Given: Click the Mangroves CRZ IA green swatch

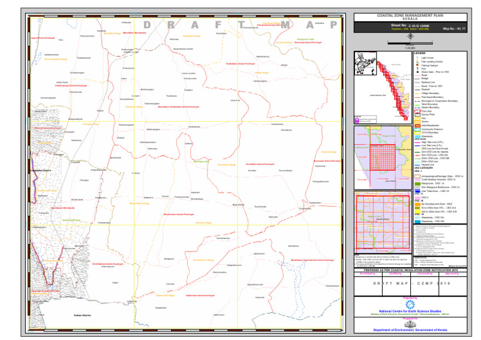Looking at the screenshot, I should click(x=417, y=183).
